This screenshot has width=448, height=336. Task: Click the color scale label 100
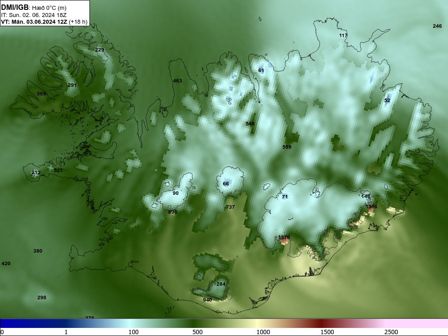pyautogui.click(x=134, y=332)
